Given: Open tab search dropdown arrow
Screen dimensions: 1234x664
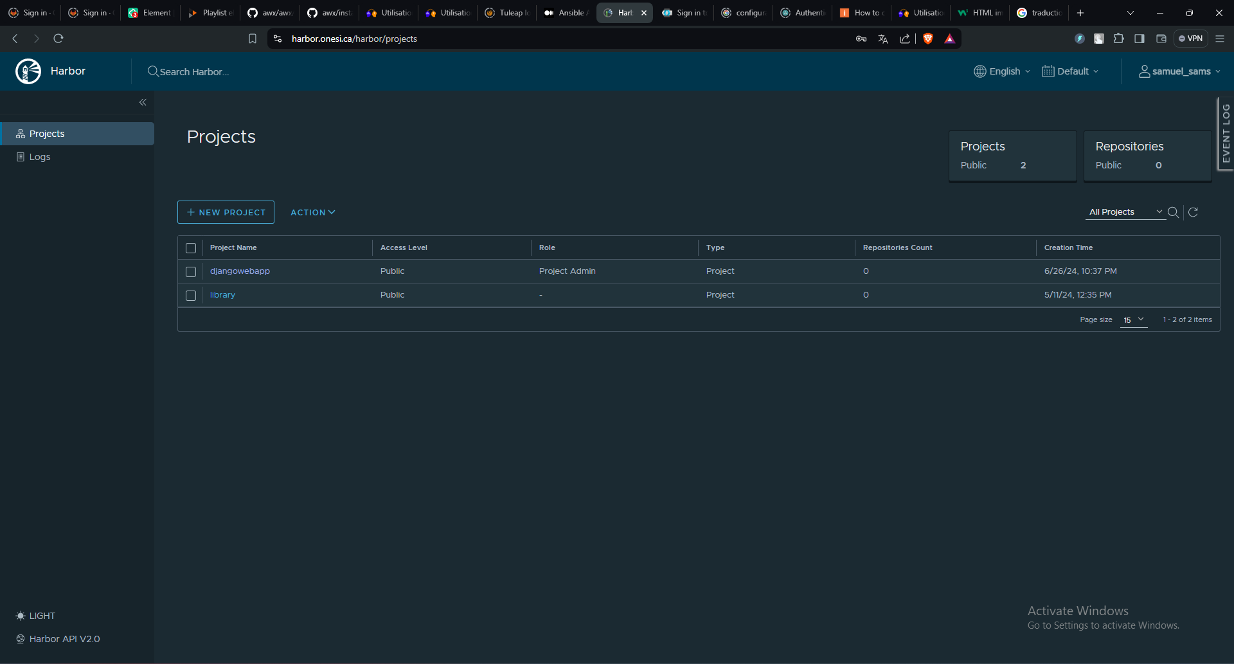Looking at the screenshot, I should click(x=1131, y=13).
